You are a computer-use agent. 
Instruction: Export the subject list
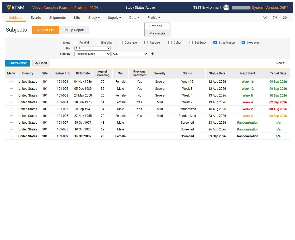(41, 63)
